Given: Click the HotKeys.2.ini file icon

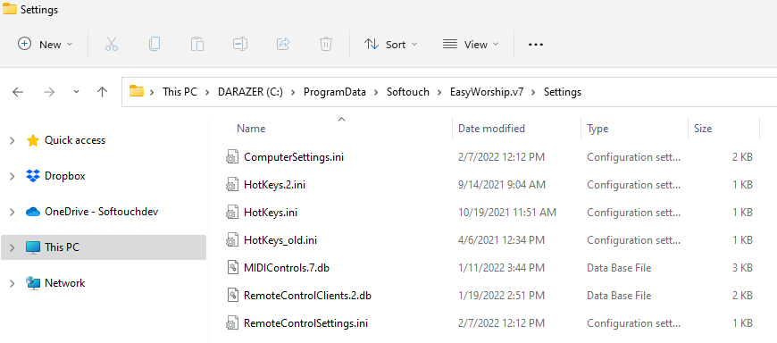Looking at the screenshot, I should pos(232,185).
